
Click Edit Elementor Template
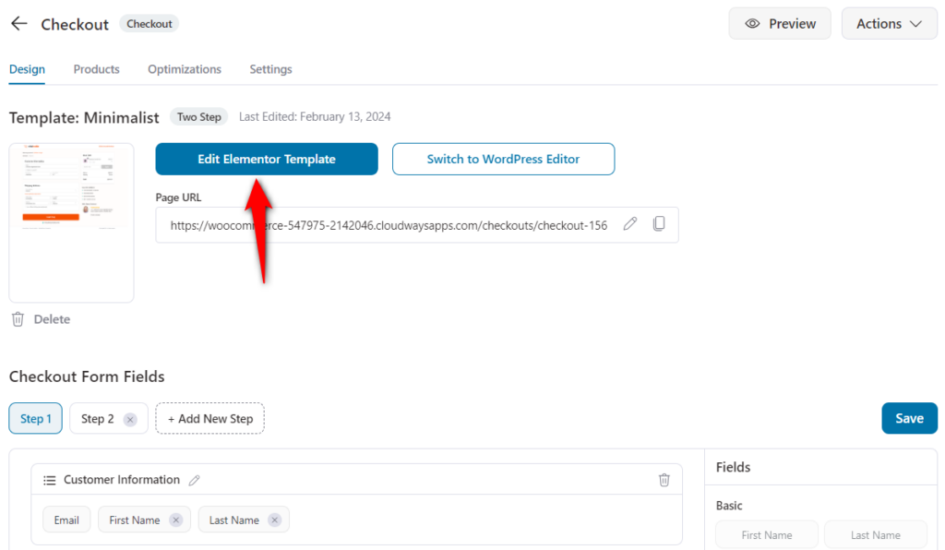[x=266, y=159]
